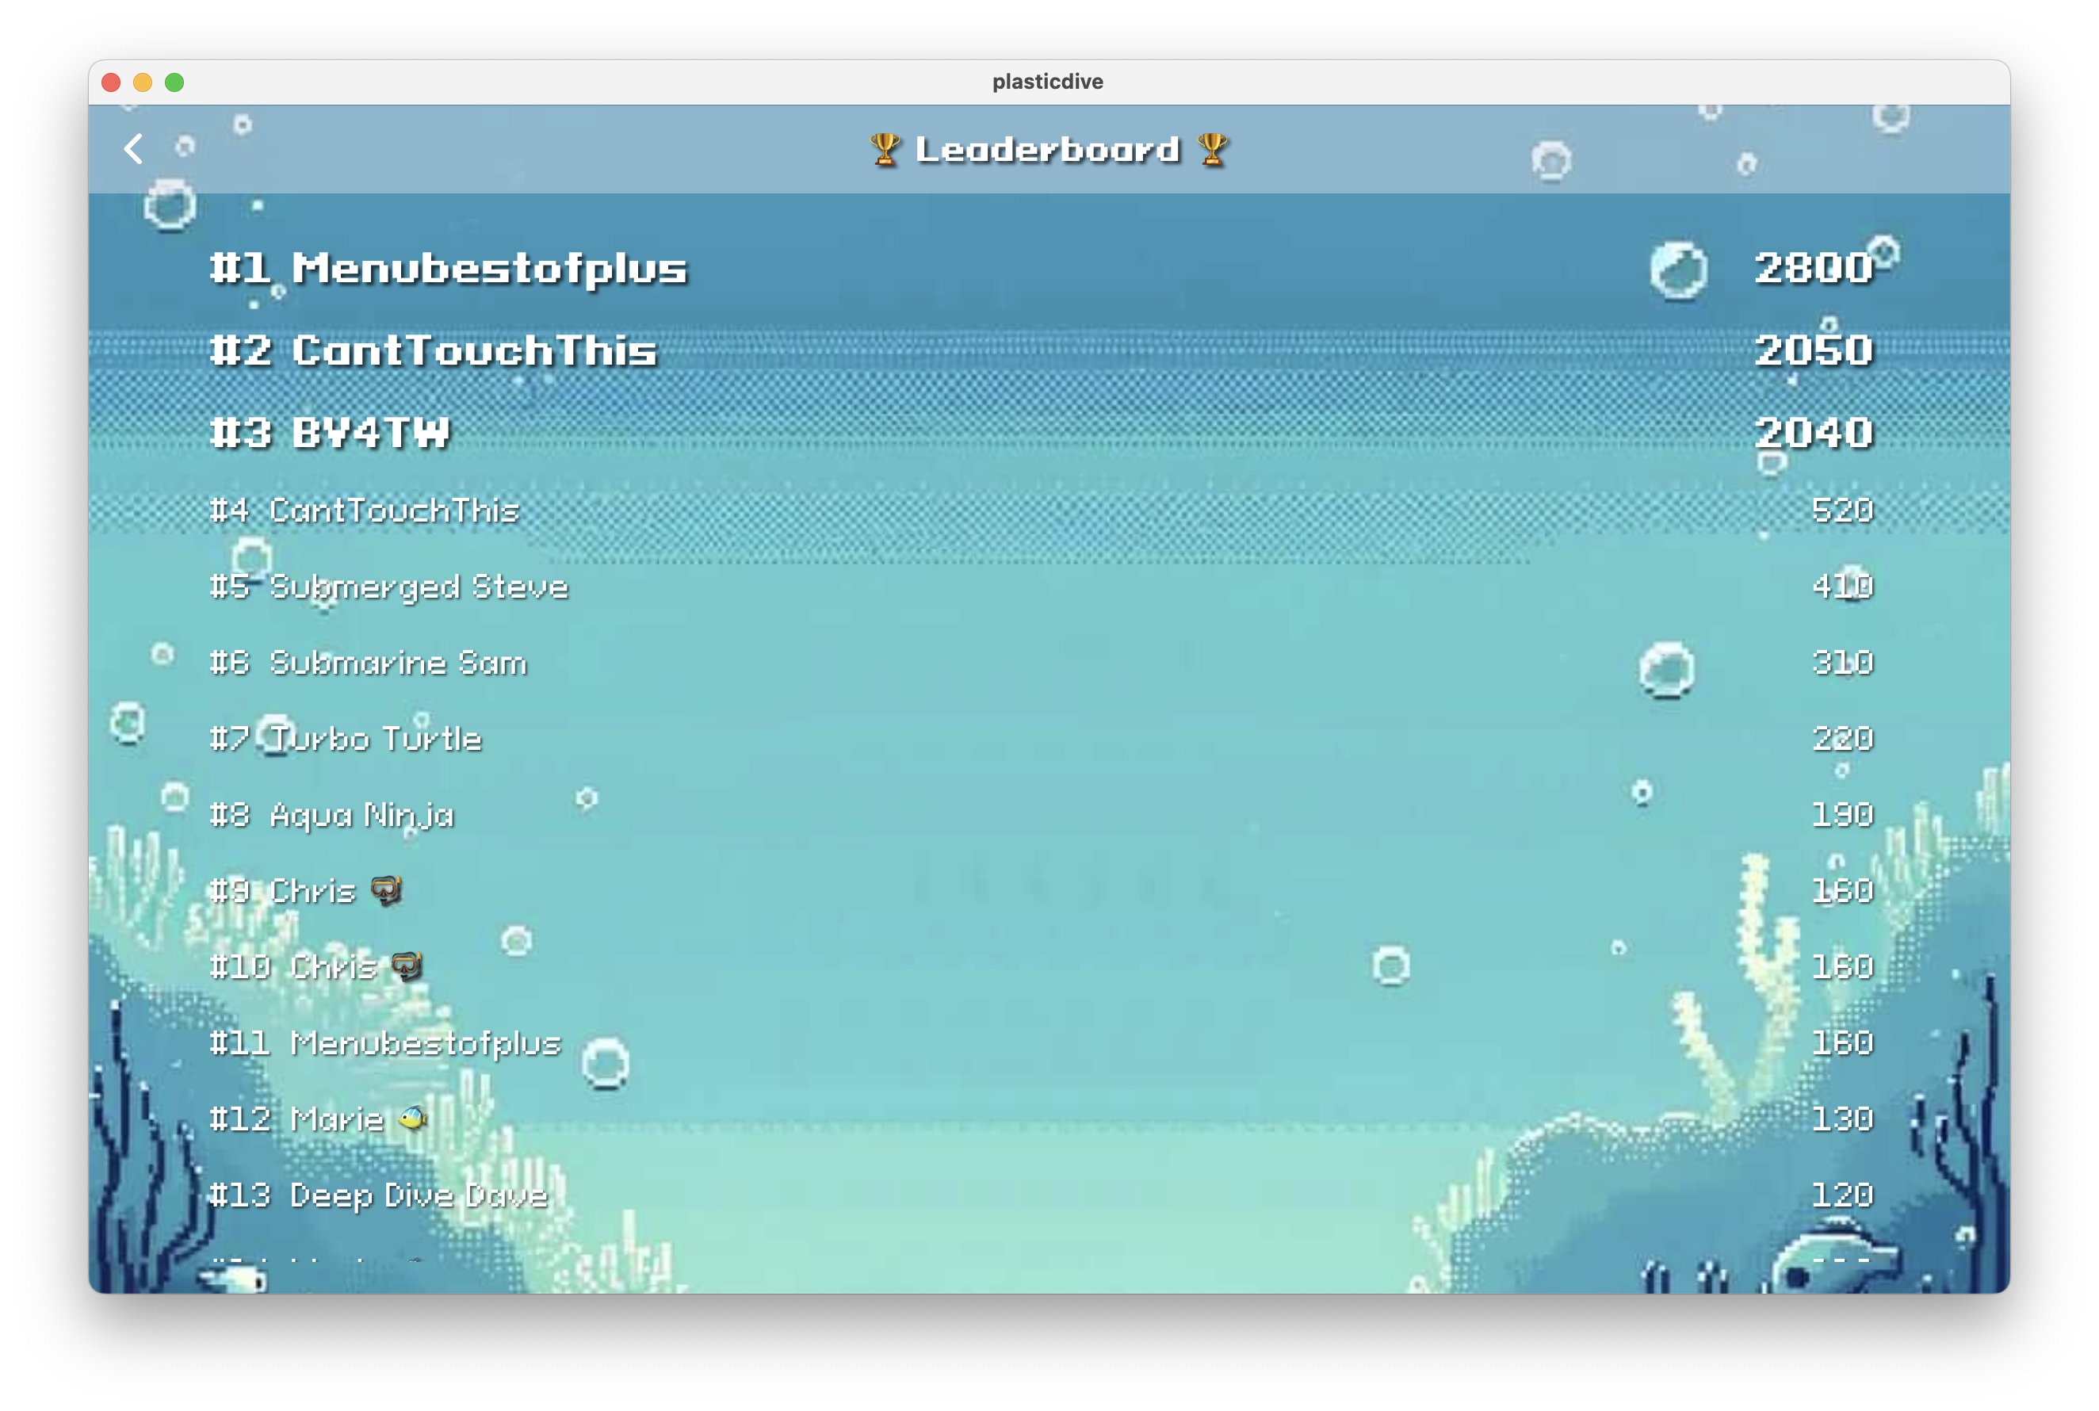Click the 2800 top score
The width and height of the screenshot is (2099, 1411).
point(1812,268)
